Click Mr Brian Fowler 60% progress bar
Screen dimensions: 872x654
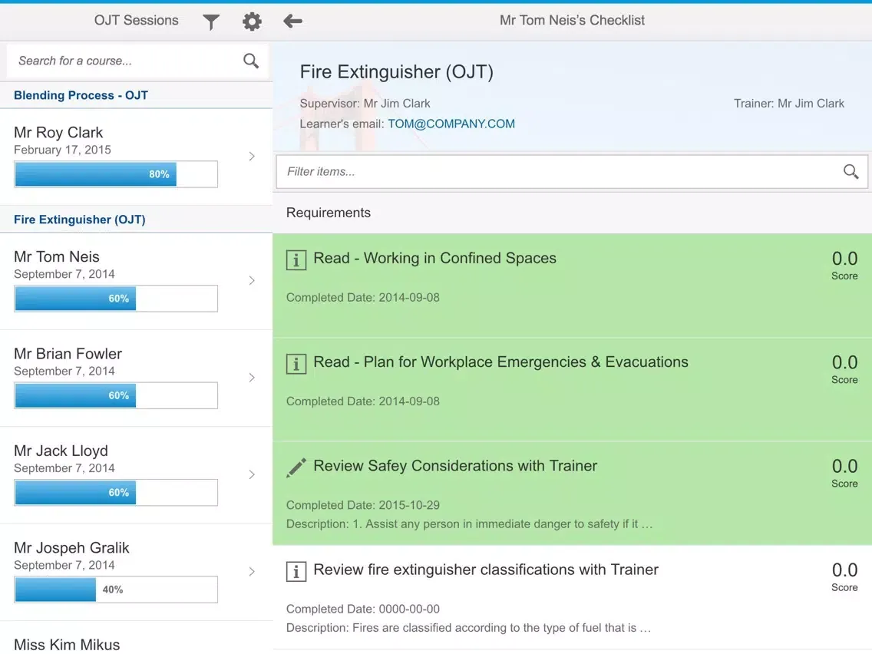click(116, 395)
